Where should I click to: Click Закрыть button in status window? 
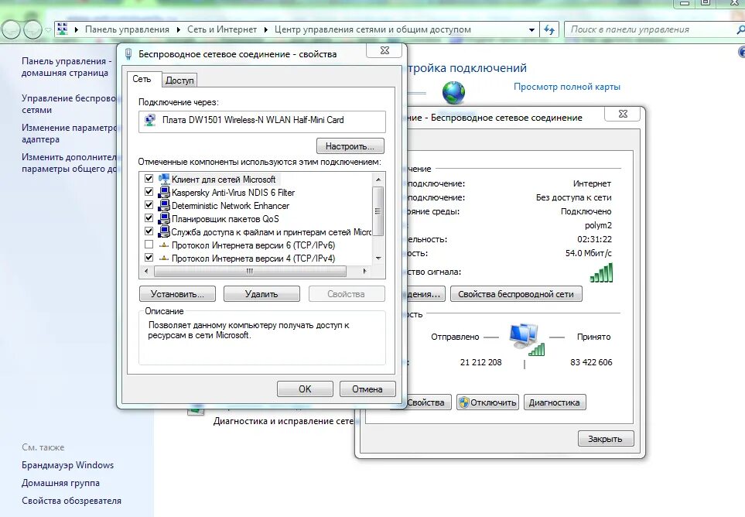point(605,439)
